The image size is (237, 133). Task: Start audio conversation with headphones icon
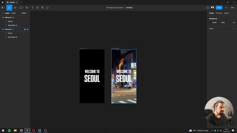tap(208, 8)
